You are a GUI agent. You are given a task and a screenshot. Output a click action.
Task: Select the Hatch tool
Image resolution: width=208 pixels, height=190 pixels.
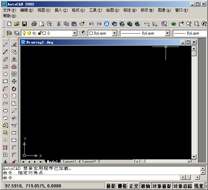click(x=5, y=148)
